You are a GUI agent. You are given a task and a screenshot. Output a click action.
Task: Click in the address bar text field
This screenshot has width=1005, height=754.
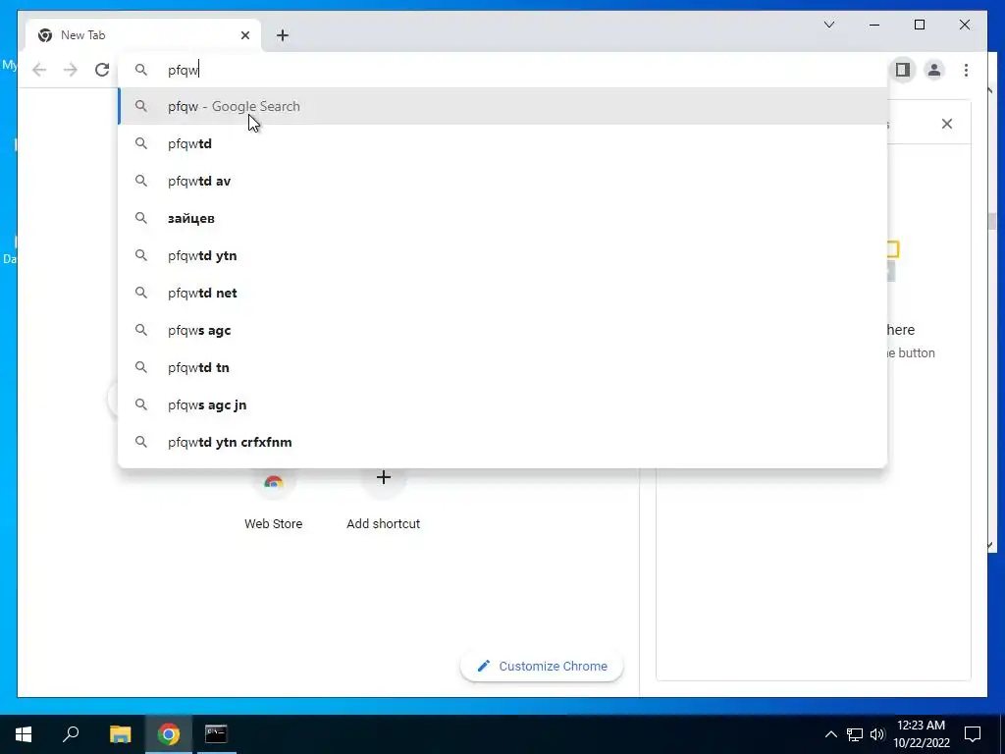[x=502, y=70]
